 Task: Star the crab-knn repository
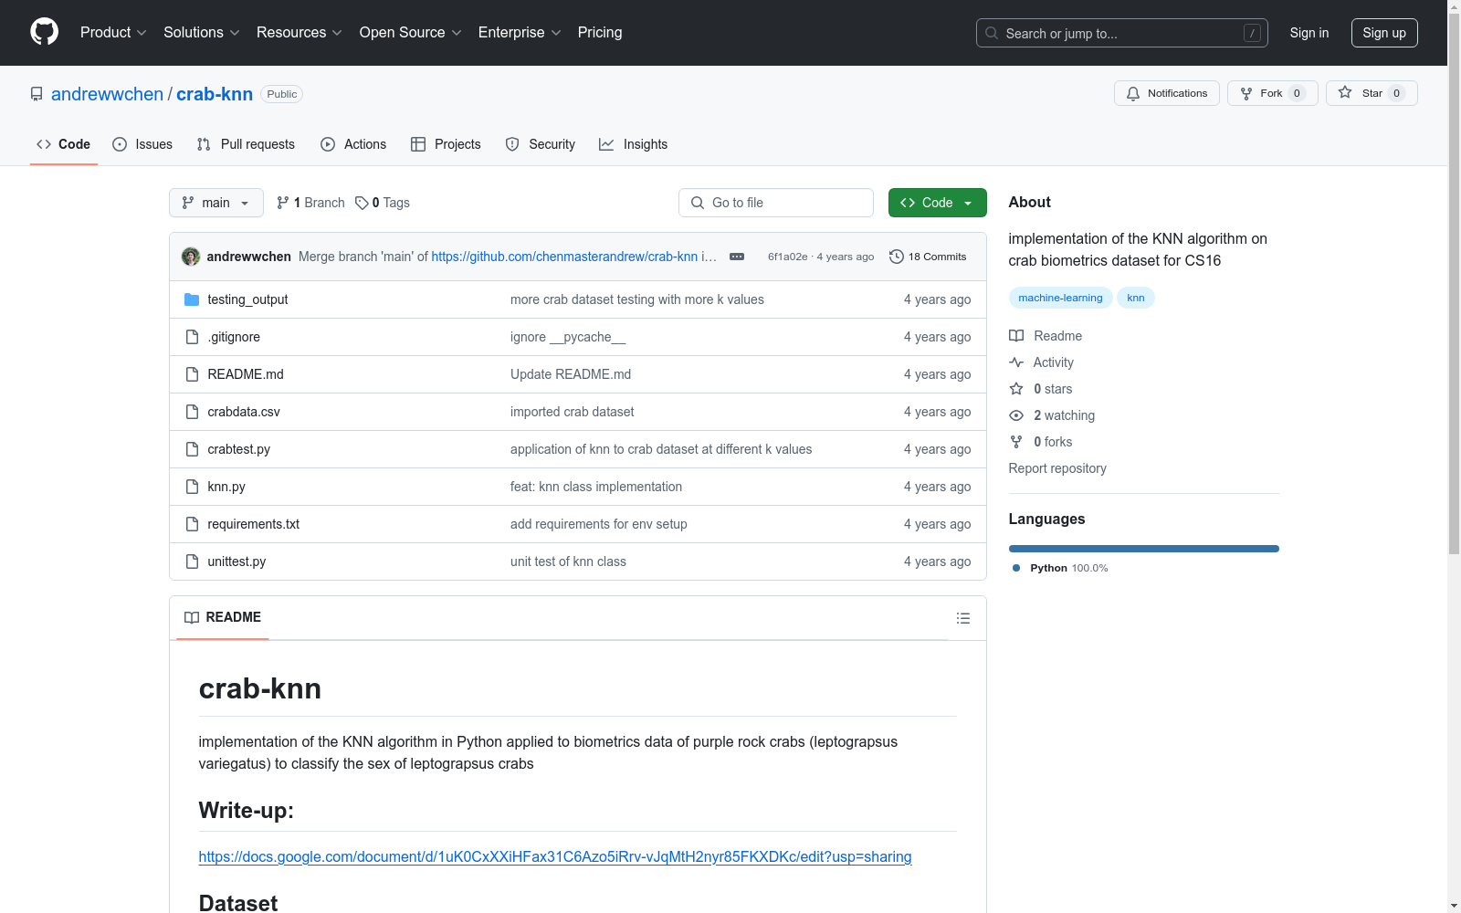(1372, 93)
